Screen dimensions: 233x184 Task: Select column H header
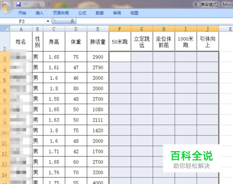point(164,29)
